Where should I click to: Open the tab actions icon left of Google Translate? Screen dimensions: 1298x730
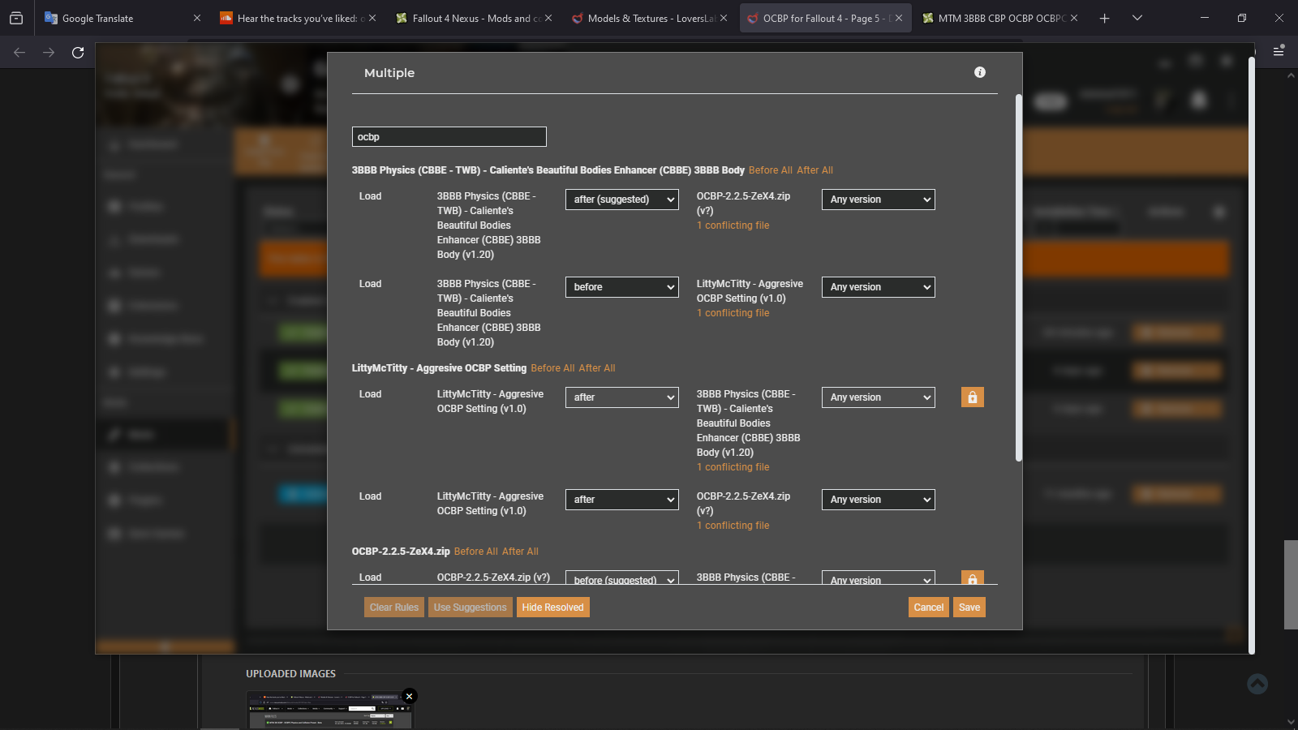(x=16, y=18)
